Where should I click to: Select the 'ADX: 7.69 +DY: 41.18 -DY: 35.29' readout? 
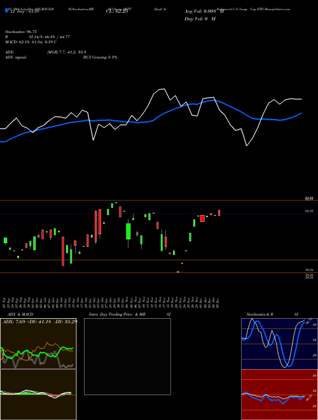coord(39,321)
